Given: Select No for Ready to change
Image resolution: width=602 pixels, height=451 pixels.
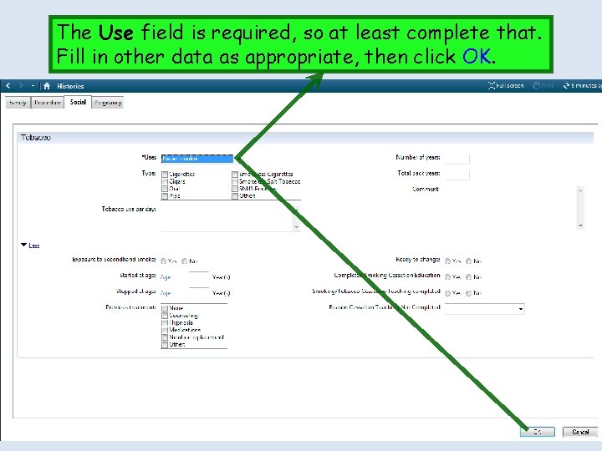Looking at the screenshot, I should pos(468,261).
